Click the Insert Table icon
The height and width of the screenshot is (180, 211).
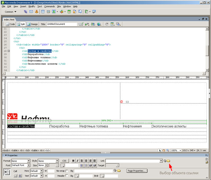pos(43,12)
